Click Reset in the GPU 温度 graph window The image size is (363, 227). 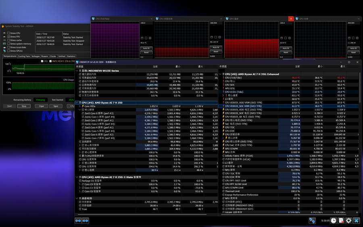[x=286, y=52]
